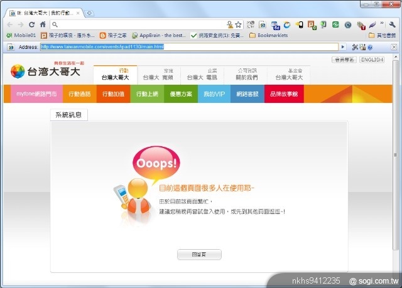Select the 台灣大哥大 browser tab
402x288 pixels.
coord(45,13)
